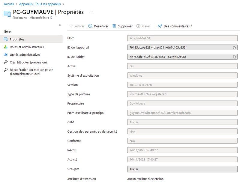240x185 pixels.
Task: Click the Unités administratives sidebar icon
Action: pyautogui.click(x=5, y=54)
